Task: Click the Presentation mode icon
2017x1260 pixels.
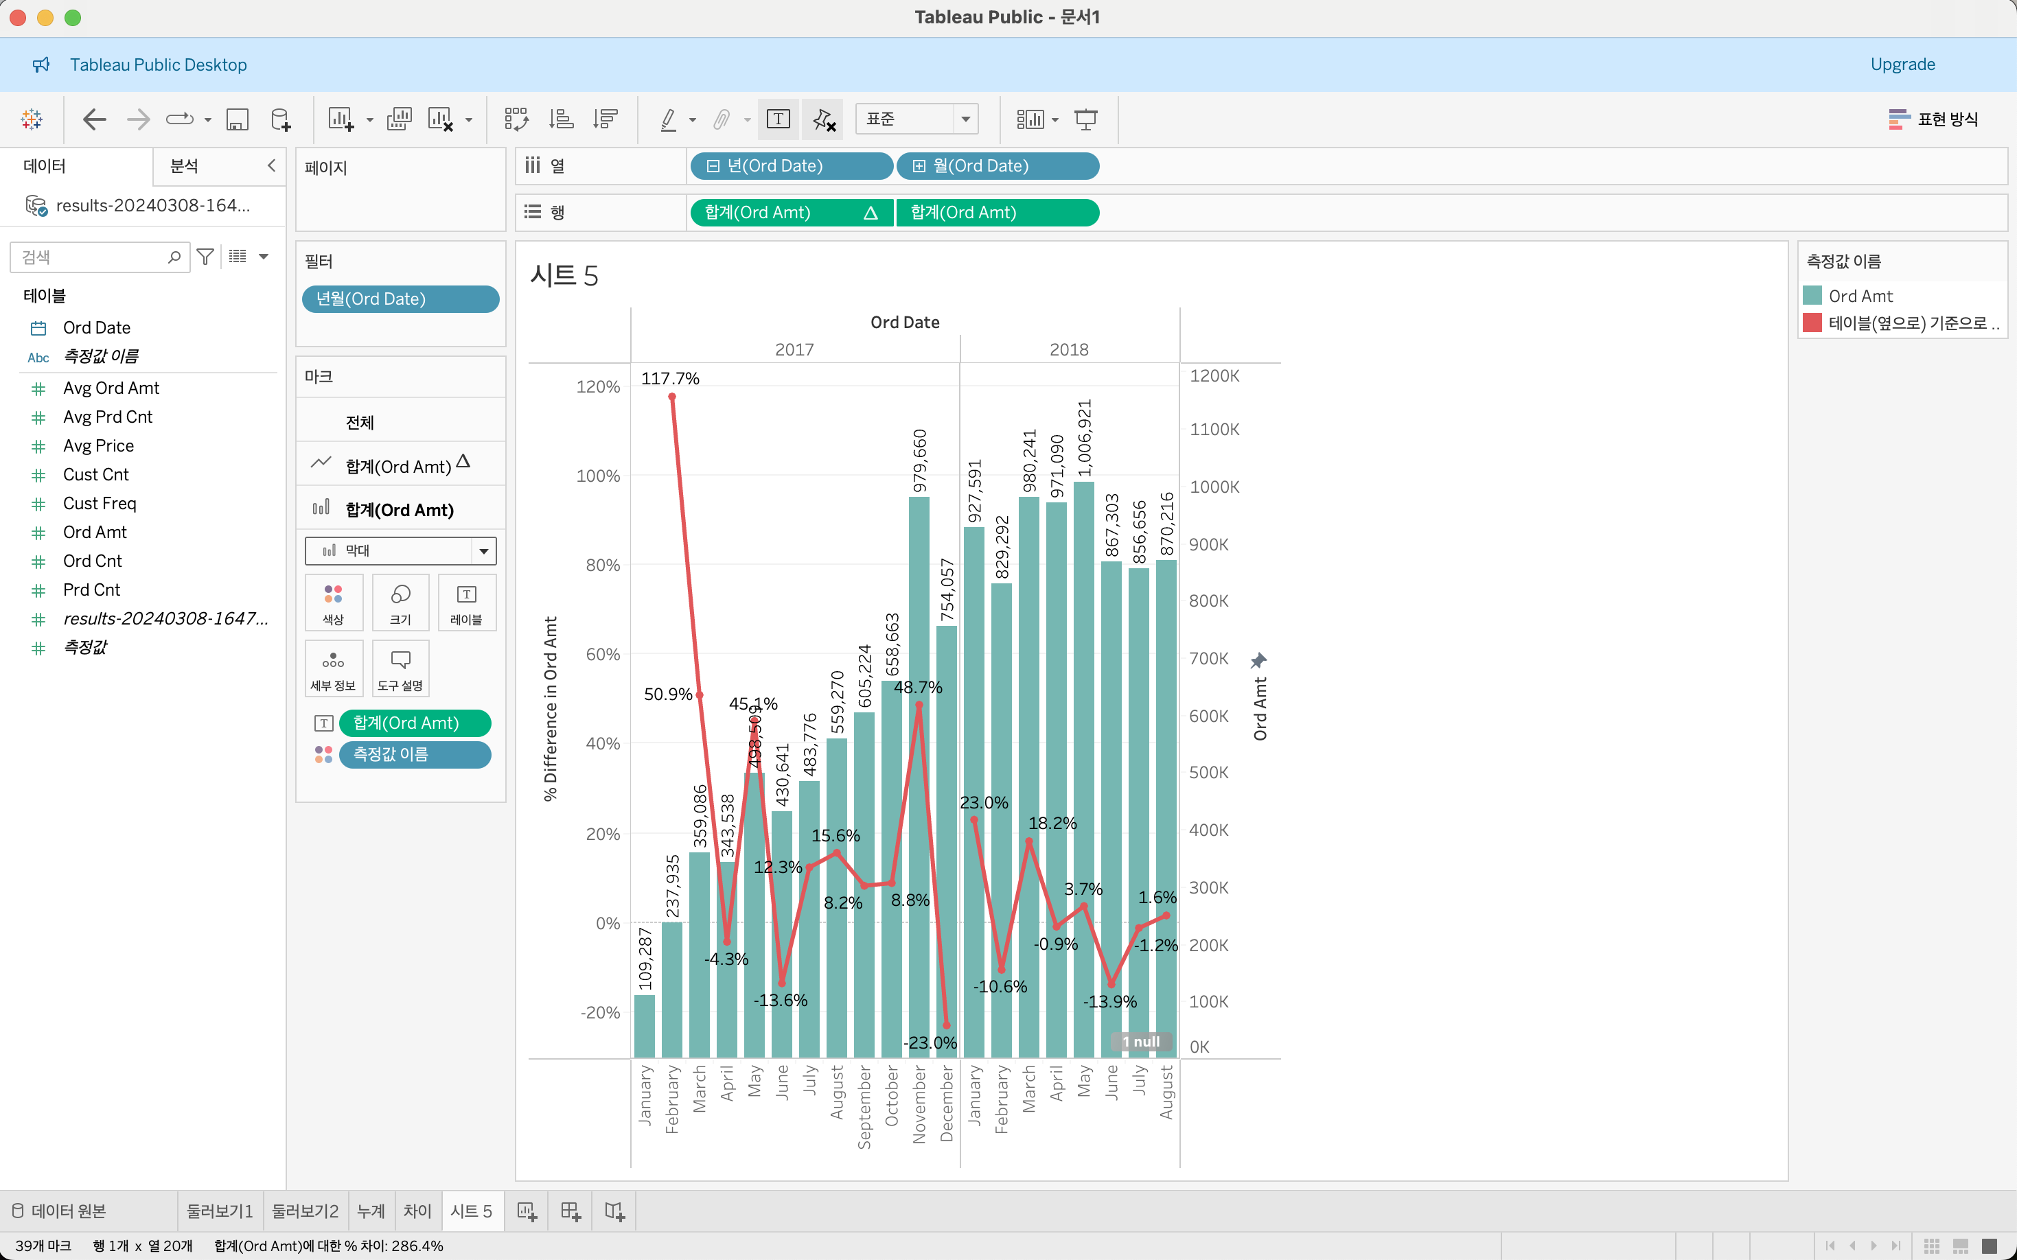Action: [1085, 119]
